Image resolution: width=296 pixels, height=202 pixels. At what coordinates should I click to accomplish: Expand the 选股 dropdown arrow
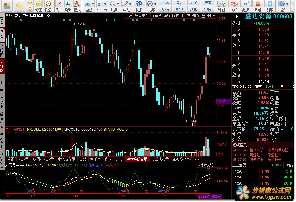(156, 4)
